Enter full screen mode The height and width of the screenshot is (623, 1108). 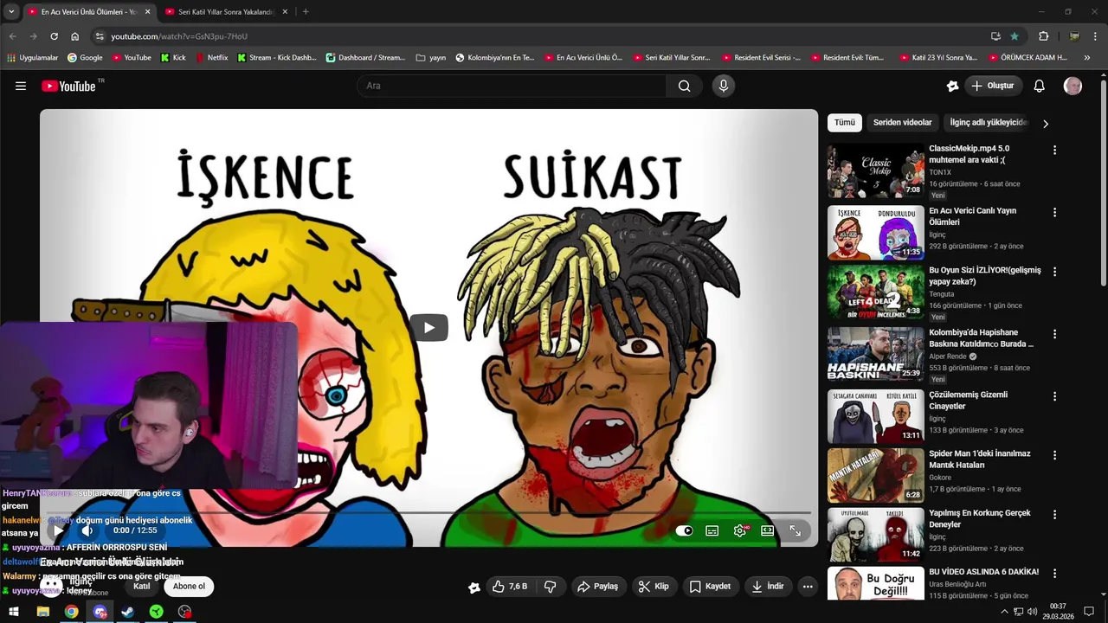[796, 530]
